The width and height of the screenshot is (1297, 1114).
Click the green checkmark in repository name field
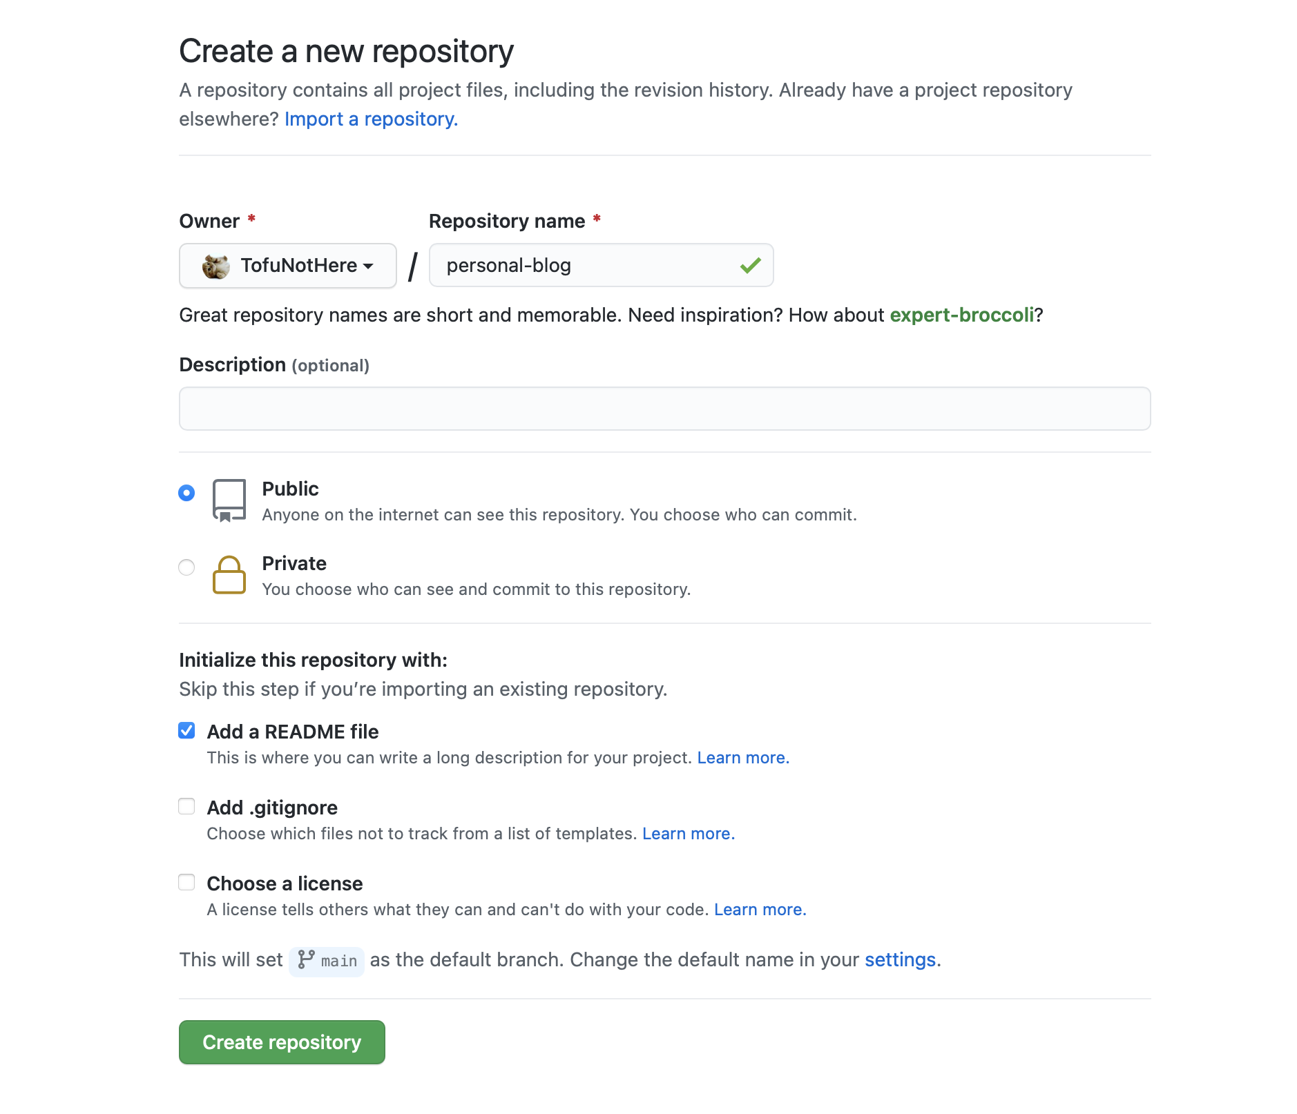[x=750, y=266]
